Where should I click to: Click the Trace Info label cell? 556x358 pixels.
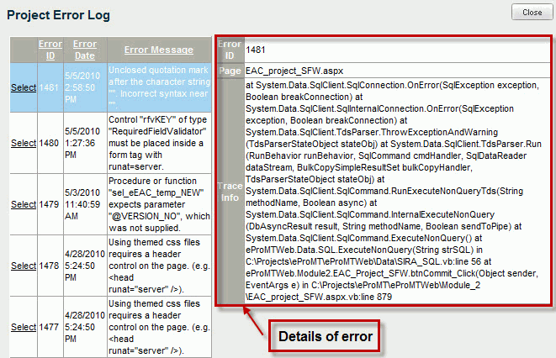[229, 190]
